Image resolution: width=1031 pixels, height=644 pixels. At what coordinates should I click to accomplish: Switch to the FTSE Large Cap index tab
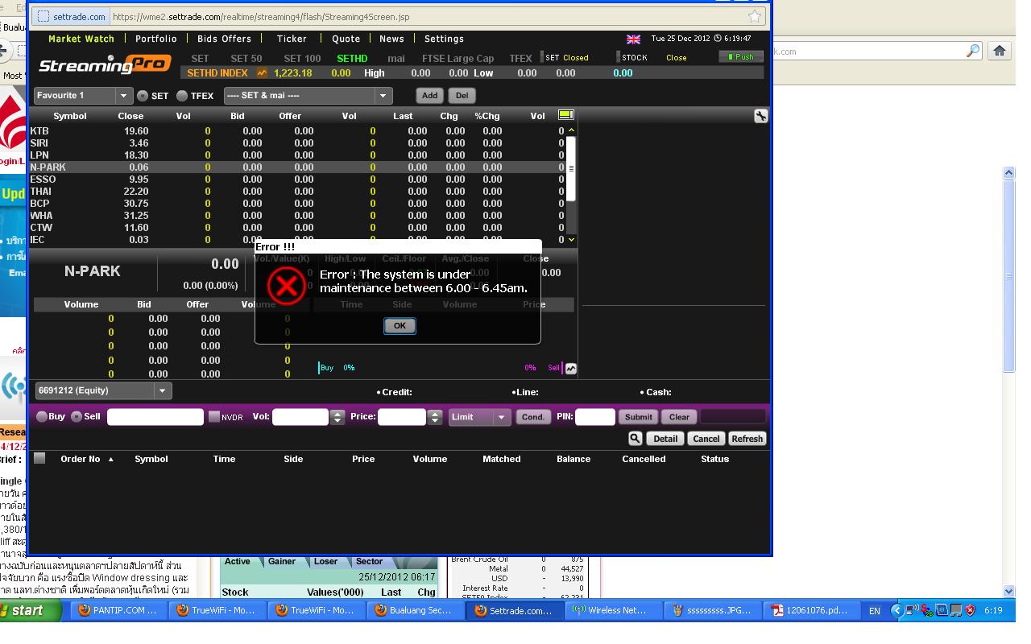click(458, 59)
